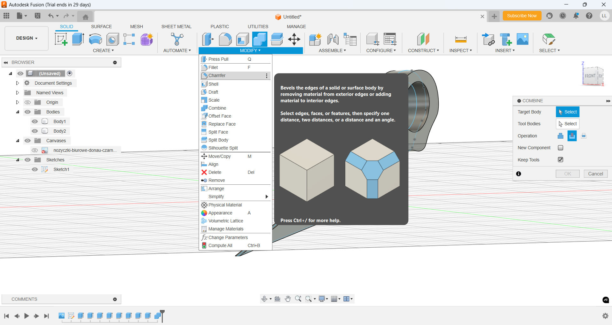Choose the Intersect operation icon

pyautogui.click(x=584, y=136)
